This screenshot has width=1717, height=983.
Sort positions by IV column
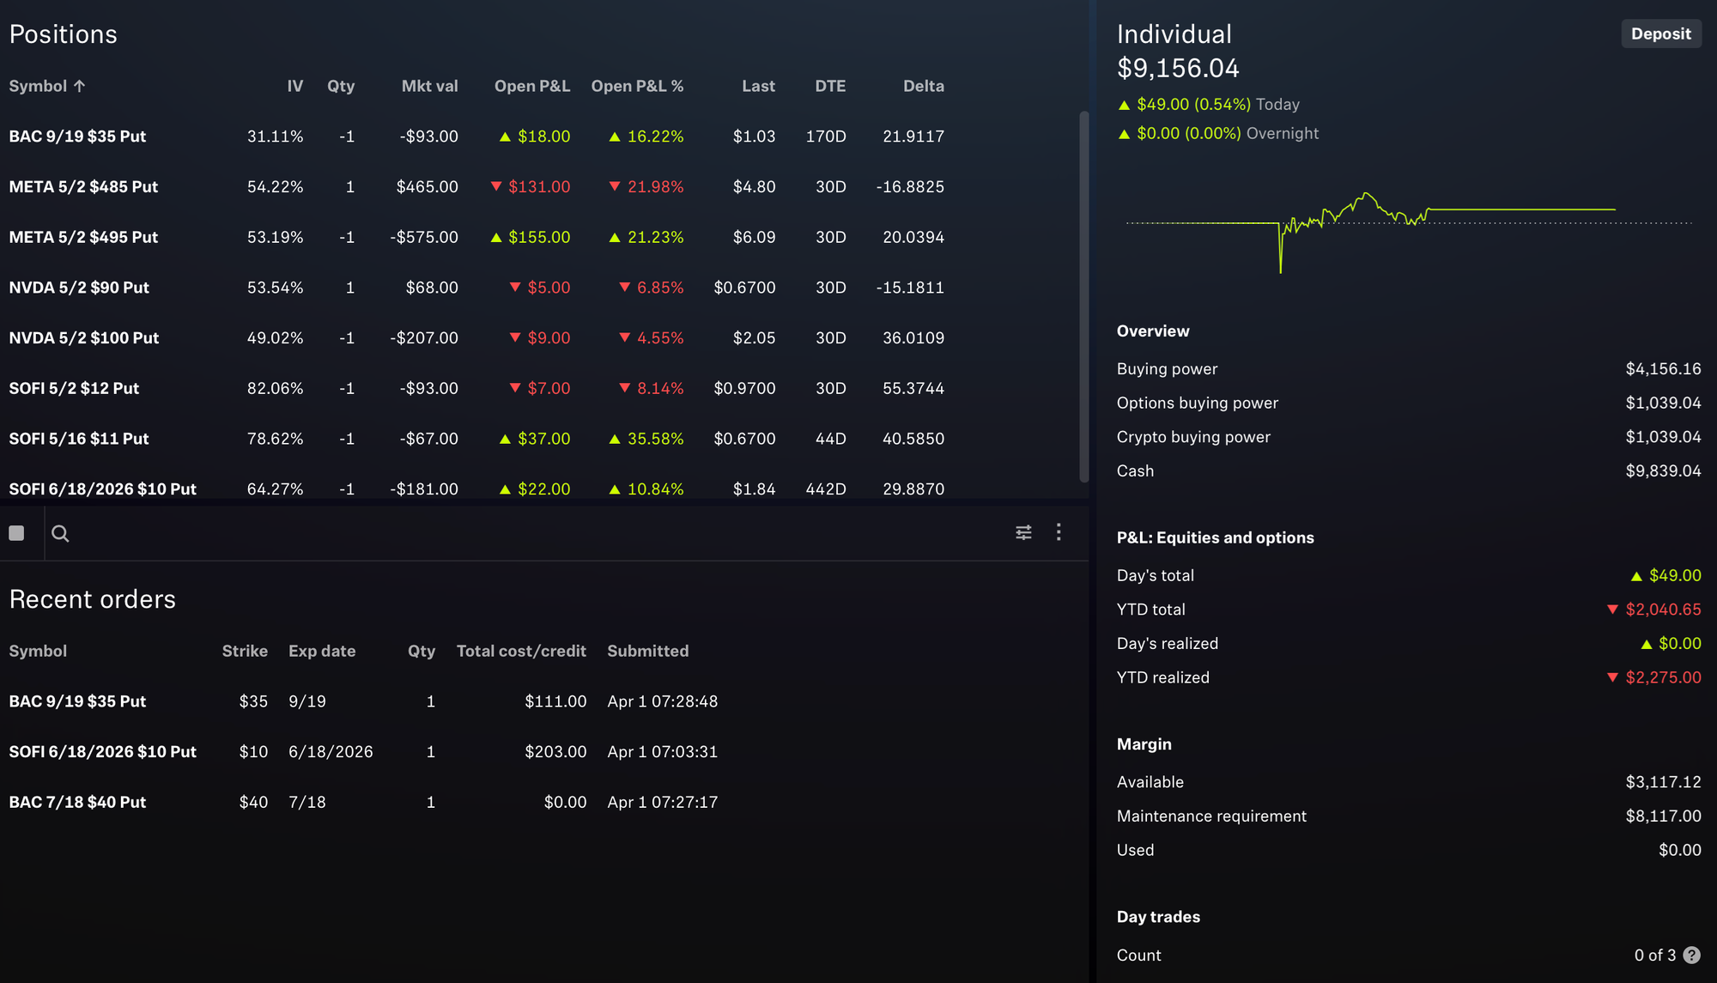click(x=294, y=86)
